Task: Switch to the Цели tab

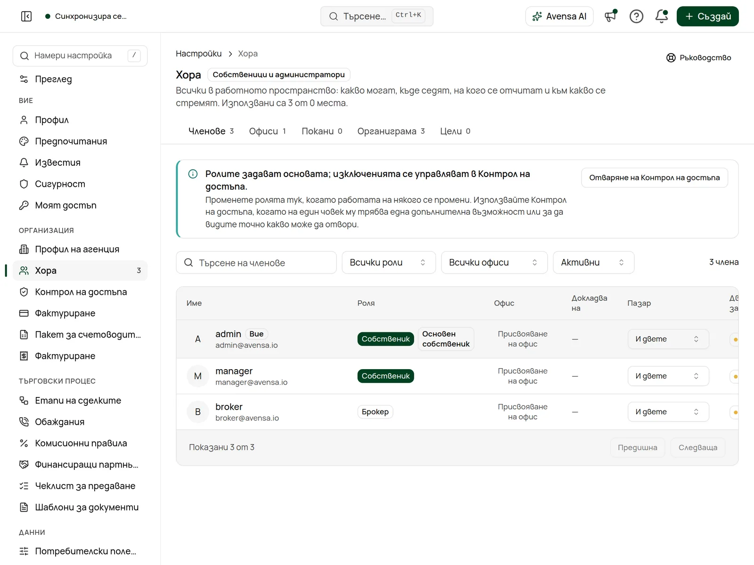Action: pos(455,131)
